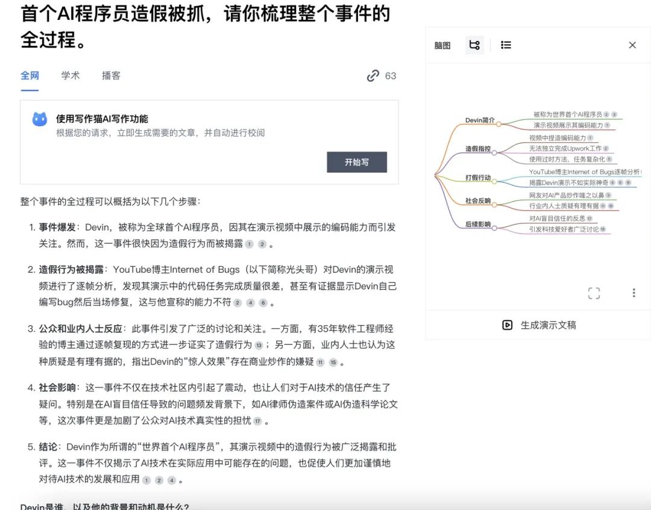Screen dimensions: 651x510
Task: Collapse the Devin简介 mind map branch circle
Action: [498, 123]
